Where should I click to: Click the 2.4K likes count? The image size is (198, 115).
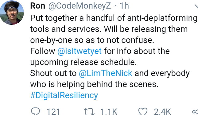click(x=162, y=112)
